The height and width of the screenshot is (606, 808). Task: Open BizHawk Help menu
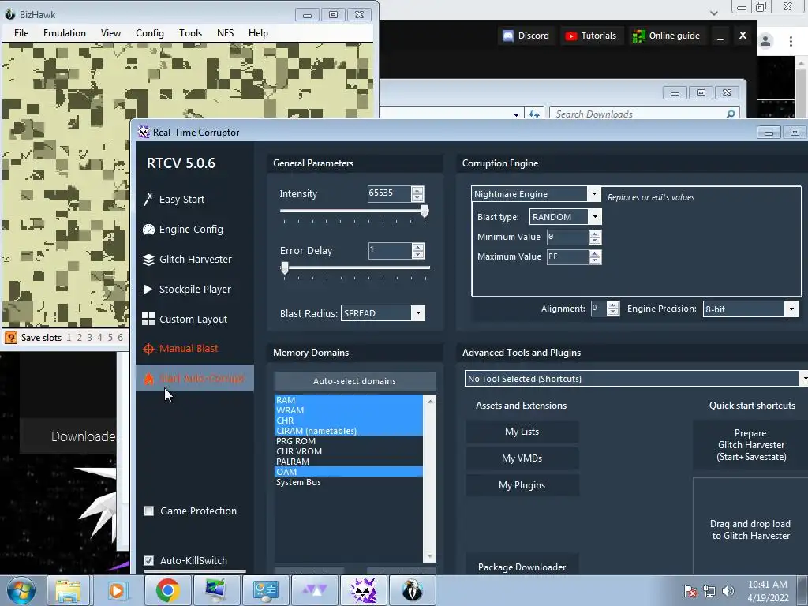pos(258,33)
